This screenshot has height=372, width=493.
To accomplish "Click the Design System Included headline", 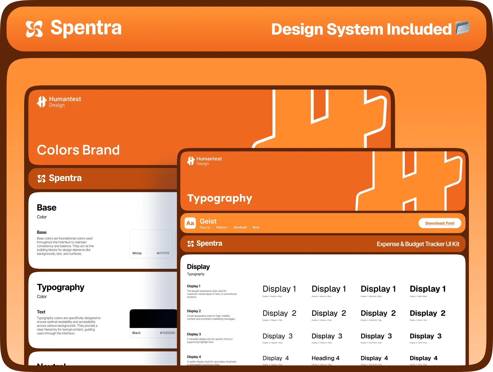I will (x=361, y=29).
